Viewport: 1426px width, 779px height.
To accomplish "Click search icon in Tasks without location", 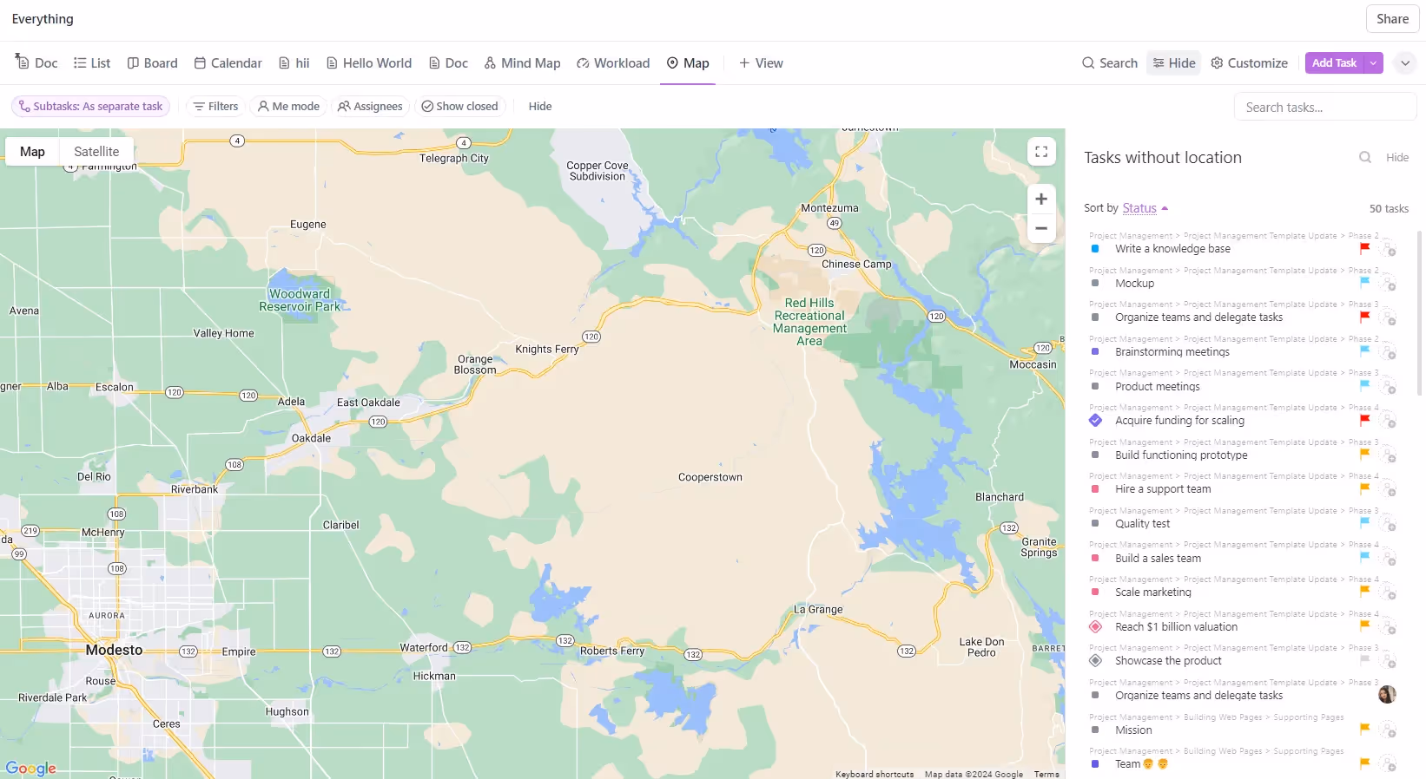I will pos(1365,157).
